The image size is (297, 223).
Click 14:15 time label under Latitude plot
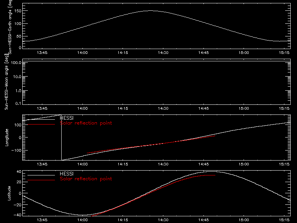(123, 220)
